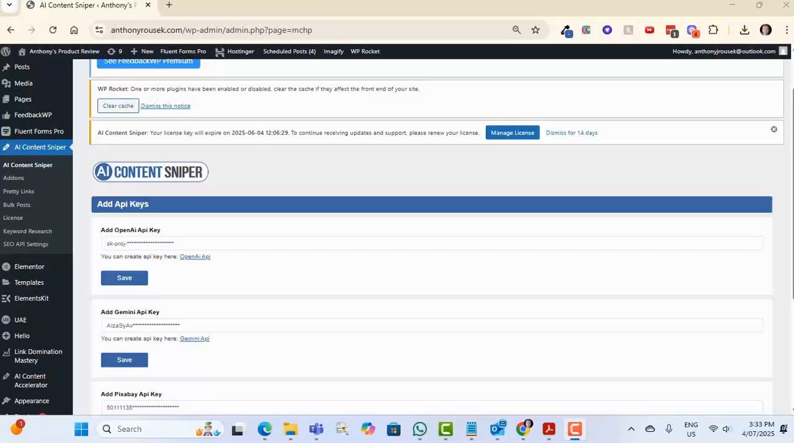Viewport: 794px width, 443px height.
Task: Open the tab search dropdown arrow
Action: [x=9, y=5]
